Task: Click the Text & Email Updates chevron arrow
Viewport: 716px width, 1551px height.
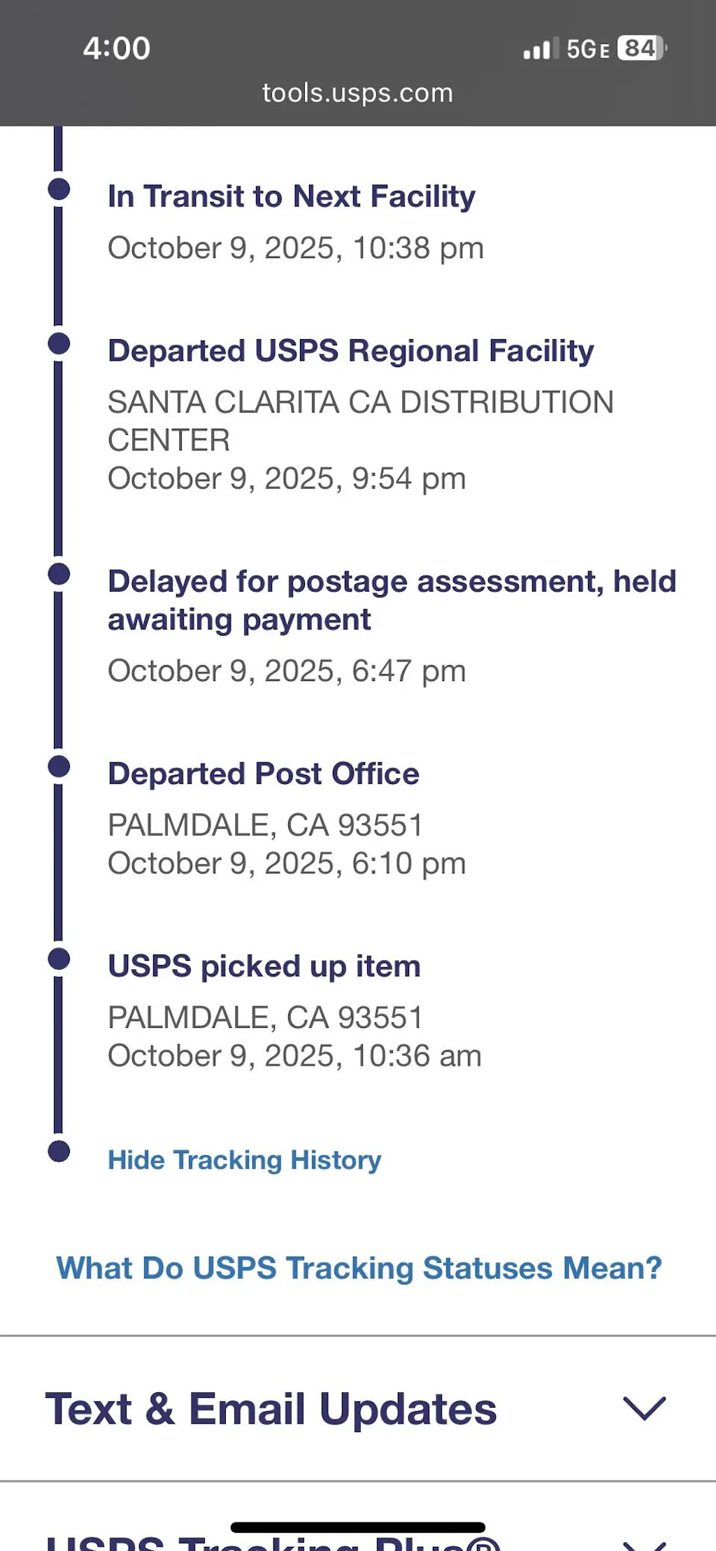Action: point(644,1408)
